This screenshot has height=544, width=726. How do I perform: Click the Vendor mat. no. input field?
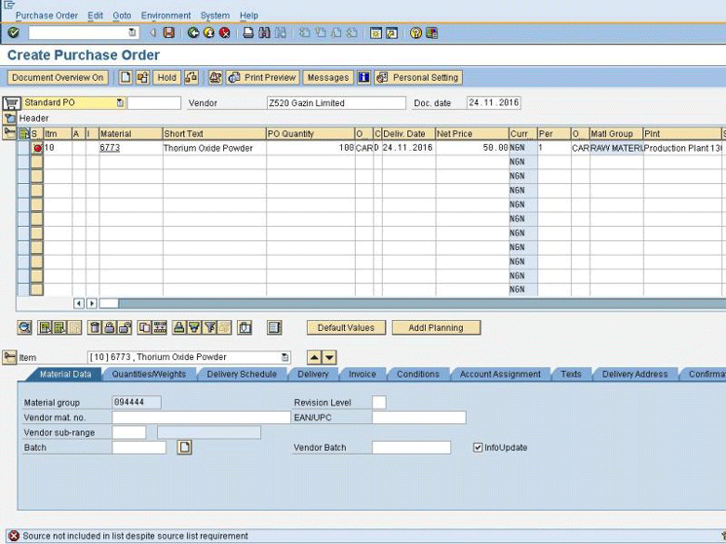(x=200, y=417)
